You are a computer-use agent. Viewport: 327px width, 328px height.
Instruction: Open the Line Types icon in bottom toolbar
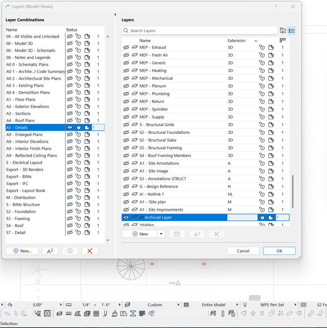(x=69, y=313)
